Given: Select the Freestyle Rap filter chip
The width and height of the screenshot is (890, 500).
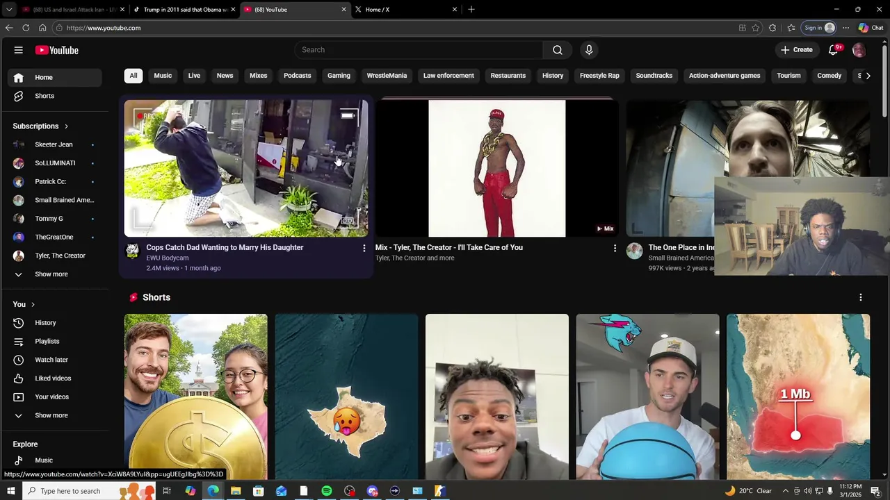Looking at the screenshot, I should (x=599, y=76).
